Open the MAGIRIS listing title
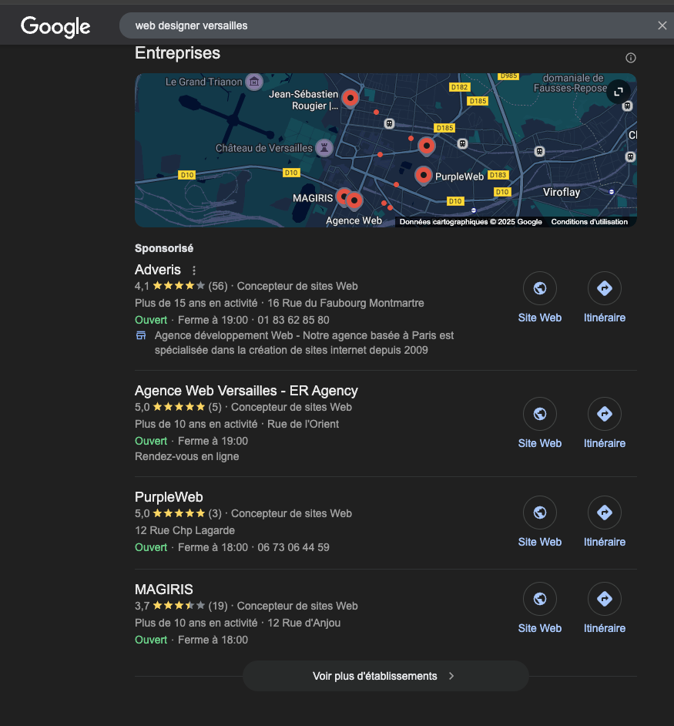 [164, 590]
